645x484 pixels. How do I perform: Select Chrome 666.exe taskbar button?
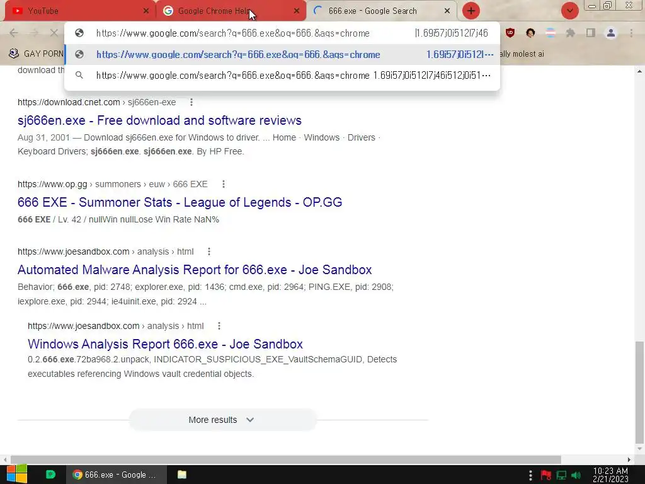[x=117, y=475]
